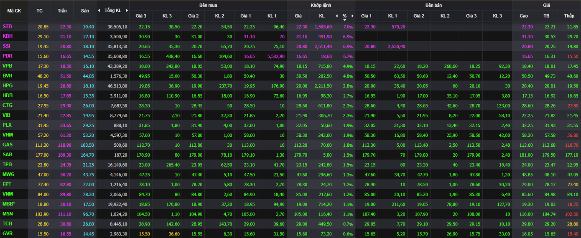Click left arrow beside Tổng KL header
Viewport: 581px width, 238px height.
[99, 10]
